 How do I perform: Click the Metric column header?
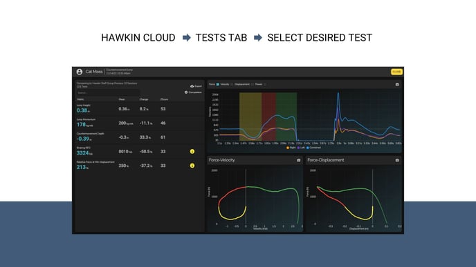click(x=80, y=99)
